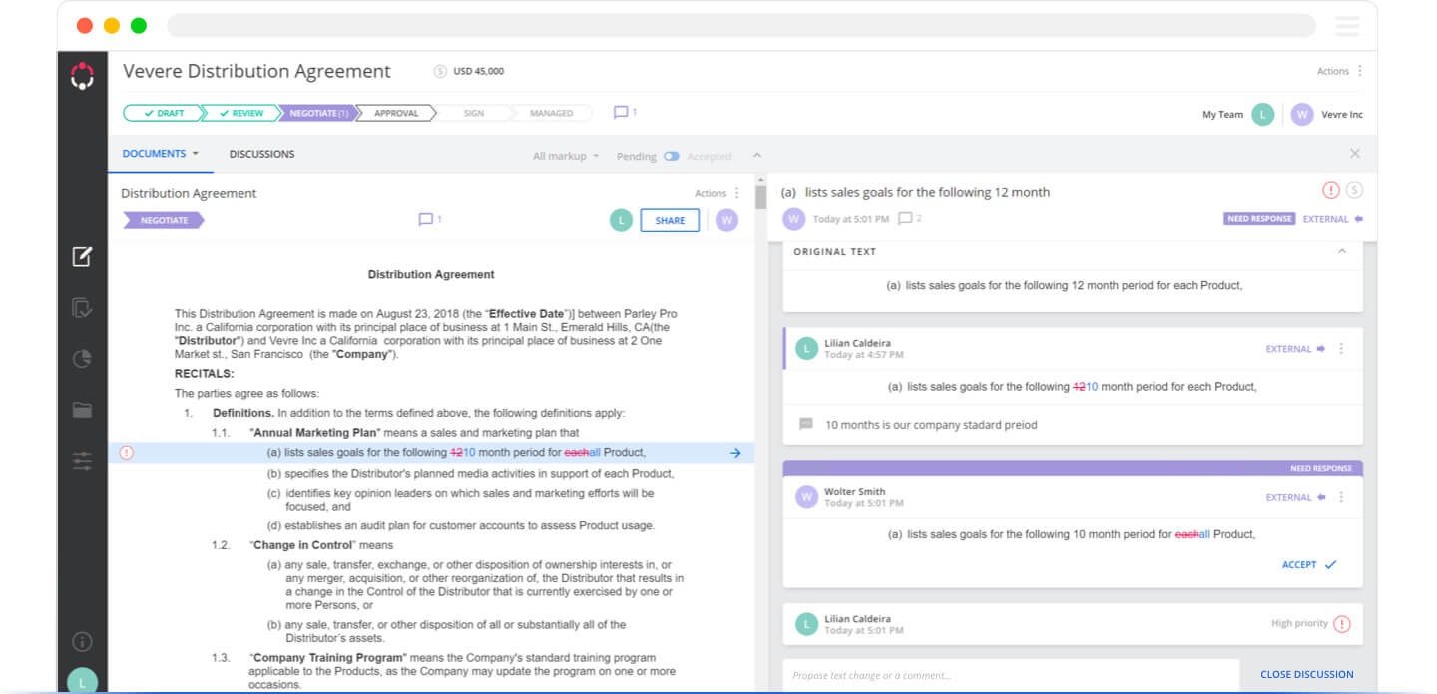
Task: Click the comment '10 months is our company stadard preiod'
Action: coord(931,425)
